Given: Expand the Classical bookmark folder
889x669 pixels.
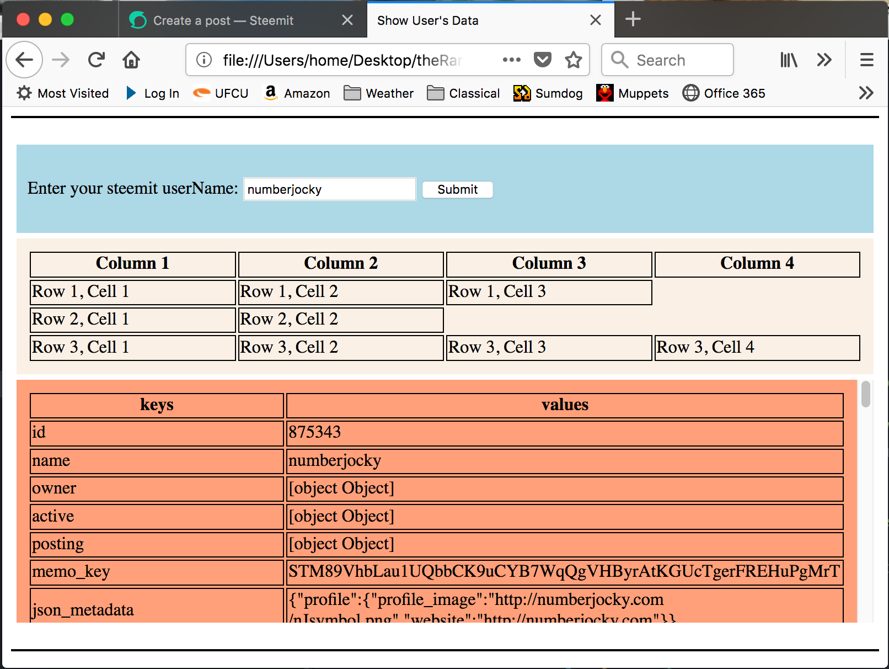Looking at the screenshot, I should click(x=464, y=93).
